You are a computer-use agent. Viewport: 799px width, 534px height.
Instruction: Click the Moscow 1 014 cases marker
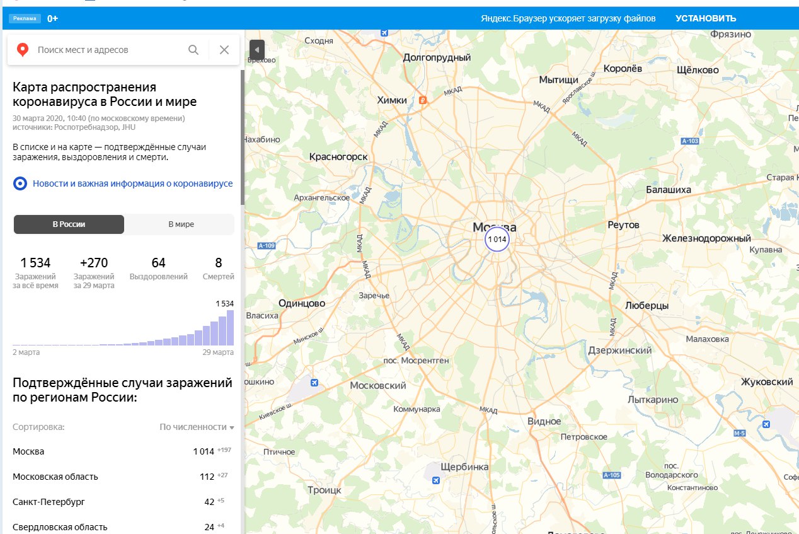tap(497, 239)
